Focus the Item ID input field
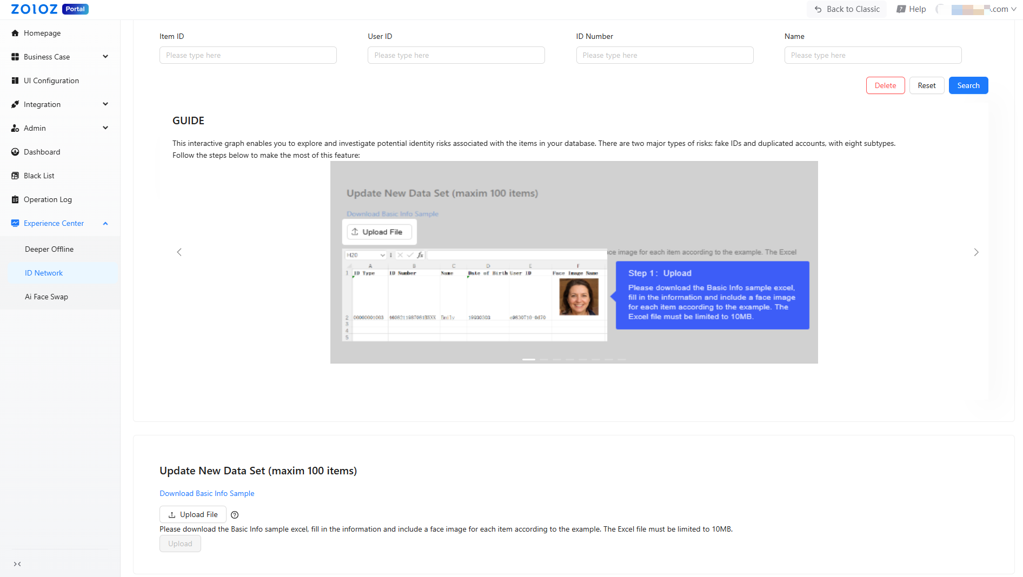 [x=248, y=55]
